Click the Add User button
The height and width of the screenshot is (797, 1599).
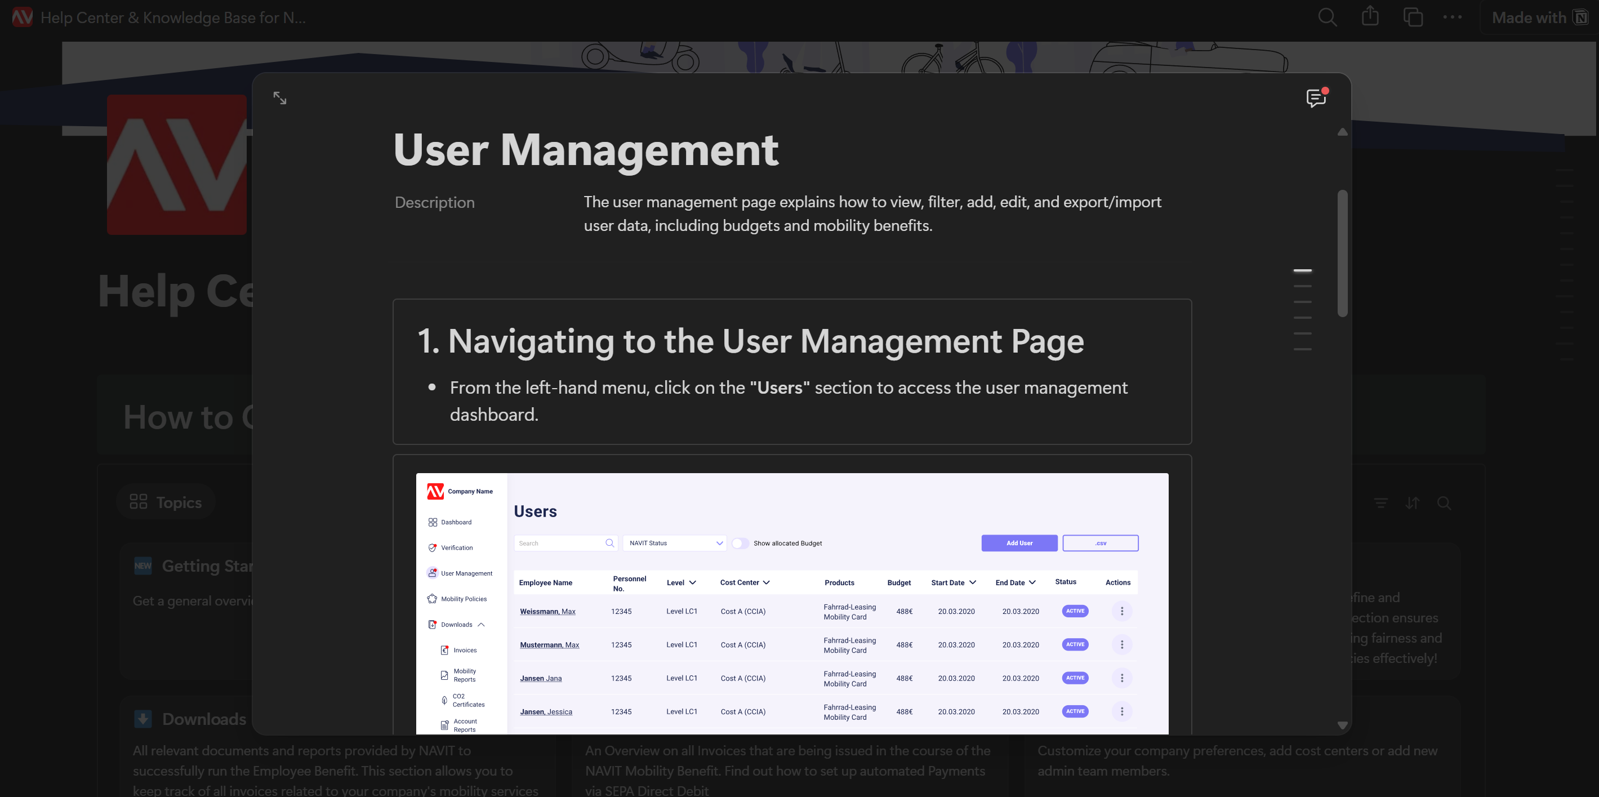click(1019, 543)
